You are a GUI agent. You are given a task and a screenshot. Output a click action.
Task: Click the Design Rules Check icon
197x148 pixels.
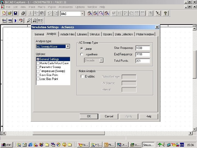coord(126,13)
